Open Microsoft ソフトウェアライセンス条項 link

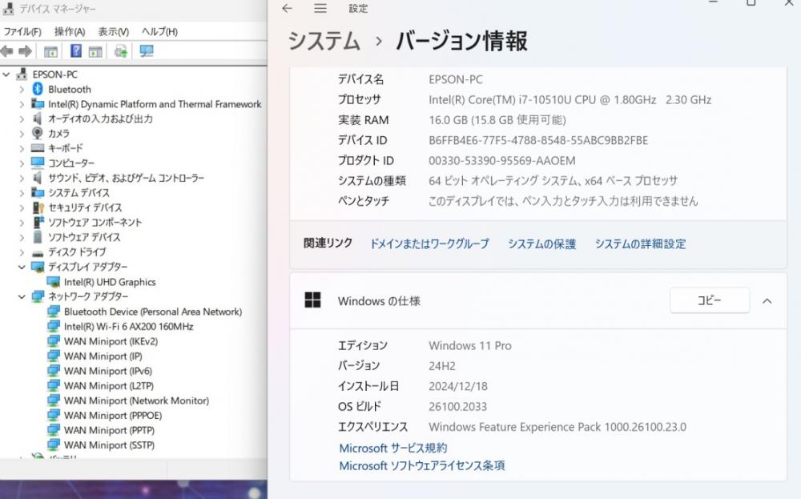pyautogui.click(x=422, y=465)
